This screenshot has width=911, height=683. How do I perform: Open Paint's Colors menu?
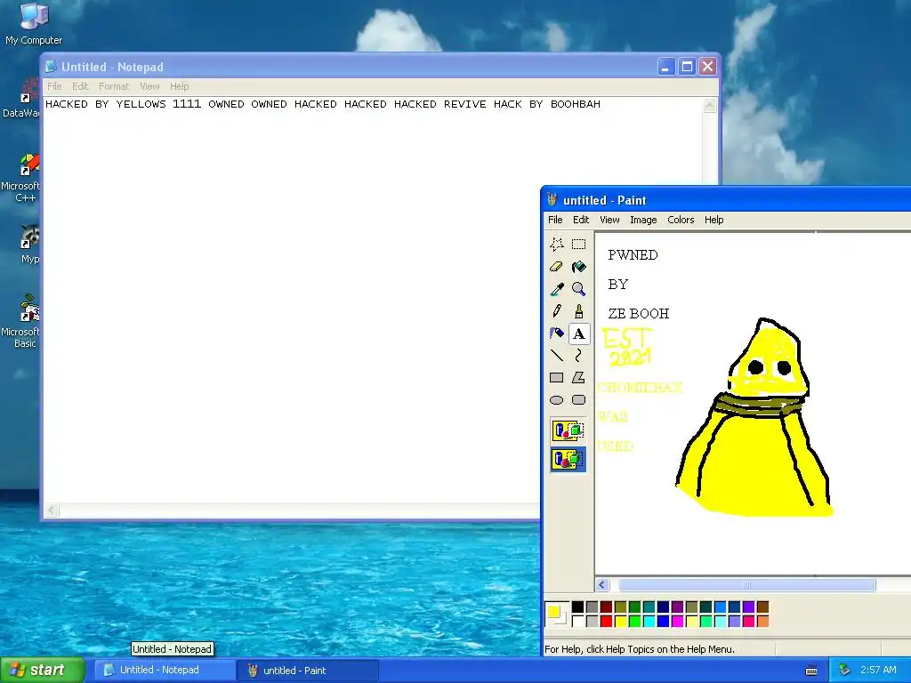tap(681, 220)
